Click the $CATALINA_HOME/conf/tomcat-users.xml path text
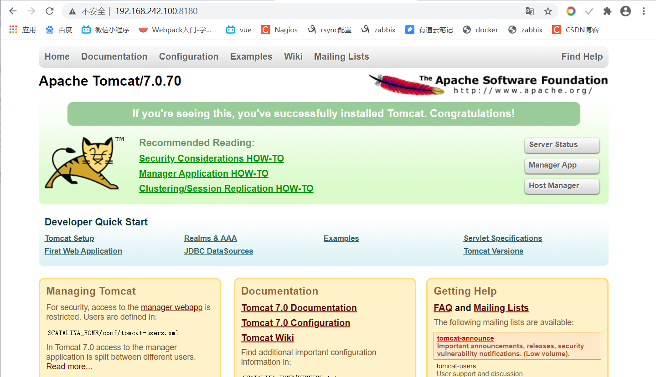 coord(113,333)
